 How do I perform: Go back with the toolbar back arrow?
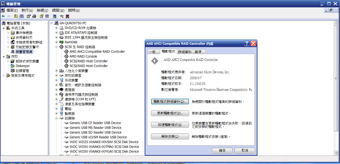click(3, 16)
